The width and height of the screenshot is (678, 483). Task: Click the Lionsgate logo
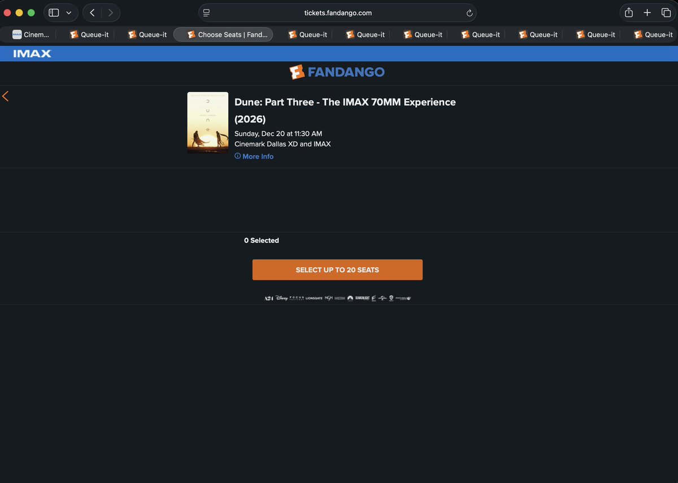click(314, 298)
